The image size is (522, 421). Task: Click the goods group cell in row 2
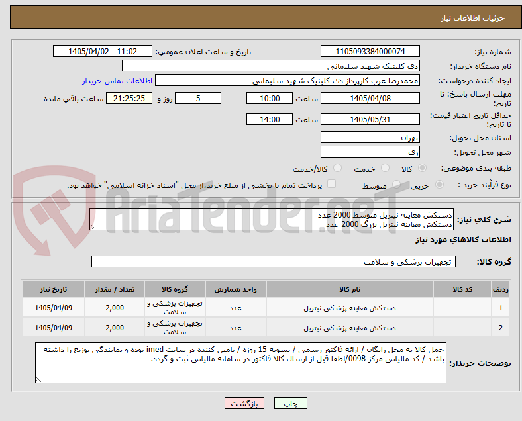(x=175, y=328)
